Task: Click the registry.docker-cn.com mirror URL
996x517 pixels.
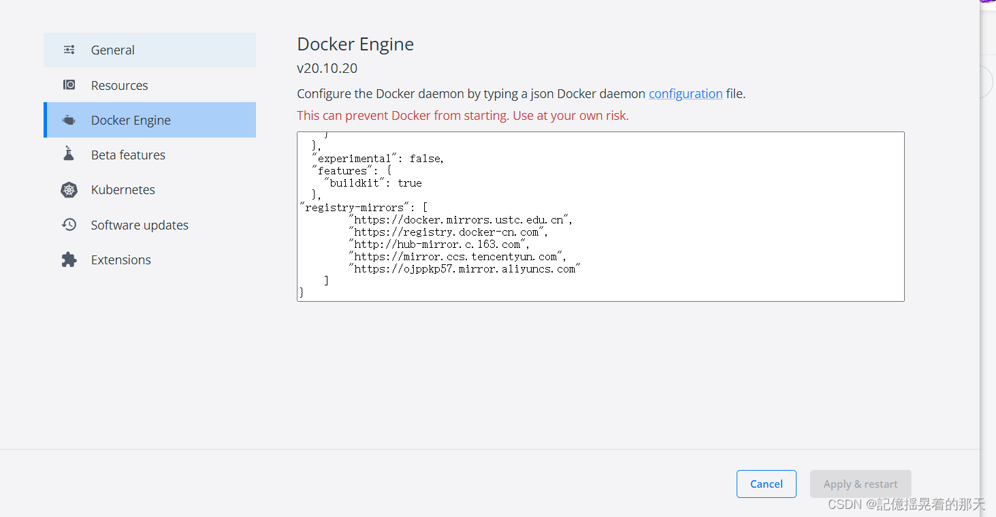Action: 448,232
